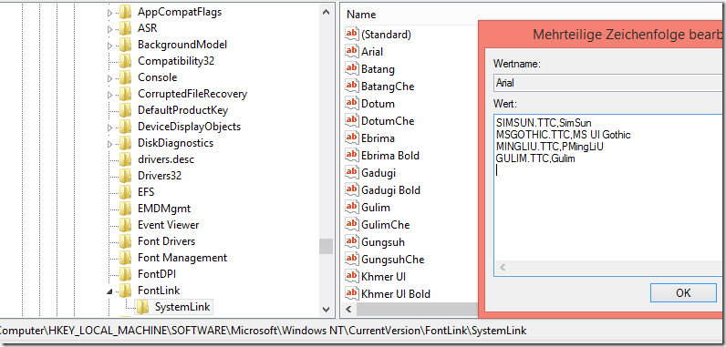Select the Event Viewer registry key
This screenshot has height=347, width=726.
point(168,225)
